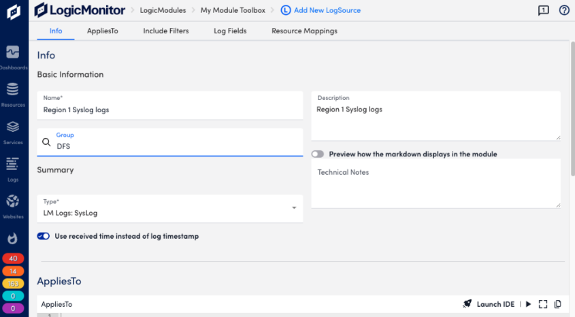Screen dimensions: 575x317
Task: Click the LogicMonitor sidebar logo icon
Action: click(x=14, y=12)
